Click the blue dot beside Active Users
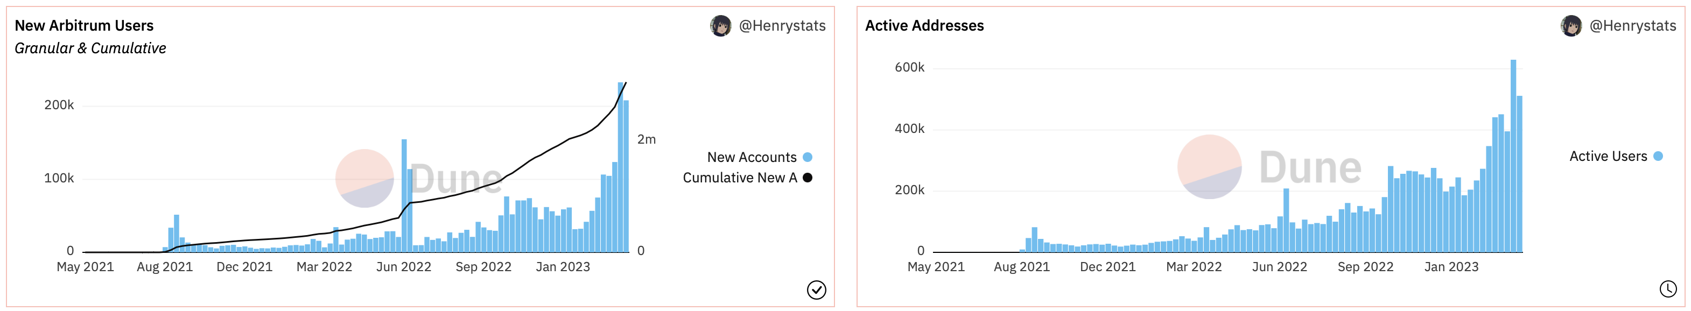Viewport: 1691px width, 311px height. 1658,156
